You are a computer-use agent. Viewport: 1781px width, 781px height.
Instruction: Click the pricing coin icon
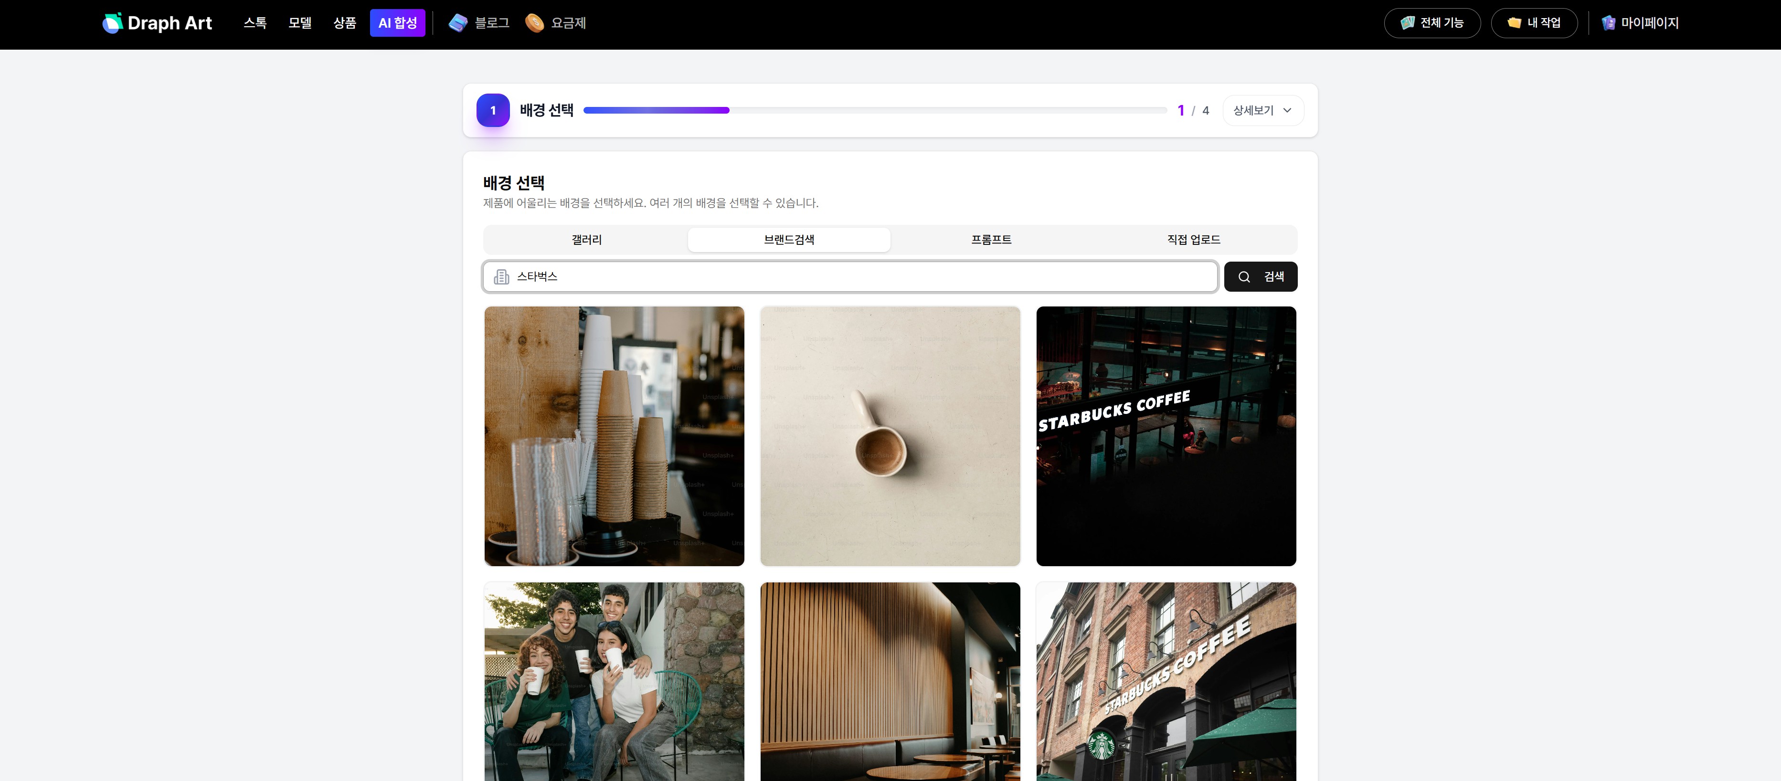534,23
